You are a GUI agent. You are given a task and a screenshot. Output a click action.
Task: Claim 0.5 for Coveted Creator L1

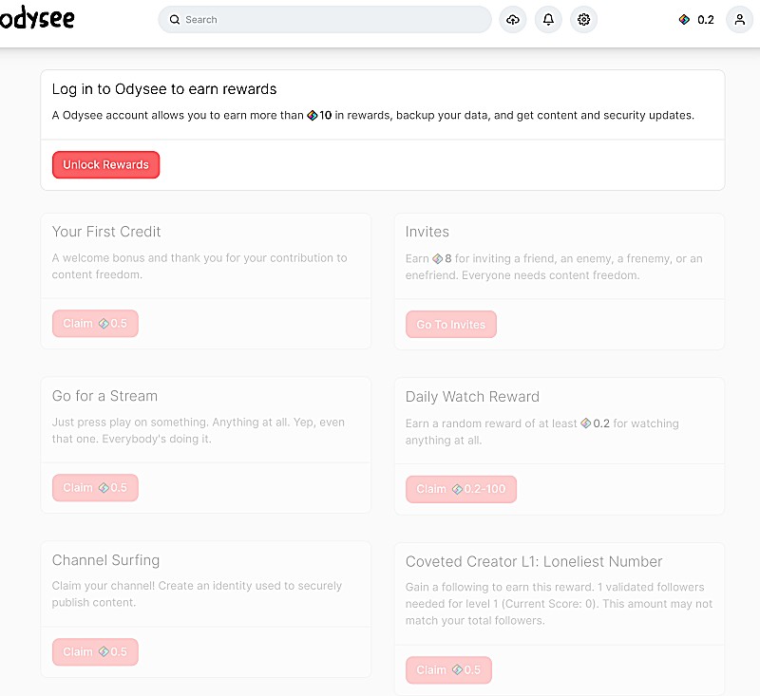pos(448,669)
